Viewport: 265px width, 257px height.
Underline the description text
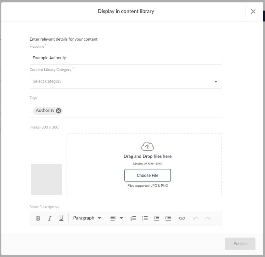tap(61, 218)
